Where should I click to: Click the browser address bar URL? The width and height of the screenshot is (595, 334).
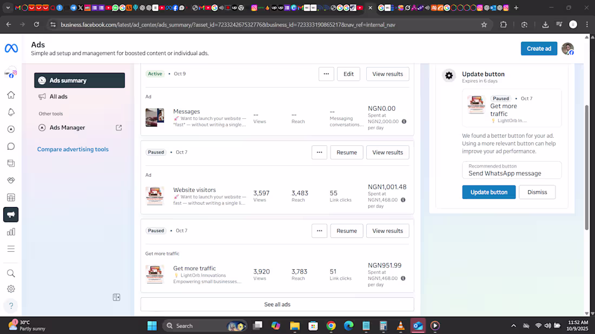(x=228, y=25)
